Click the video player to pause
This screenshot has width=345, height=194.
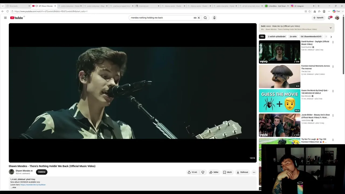pos(133,93)
